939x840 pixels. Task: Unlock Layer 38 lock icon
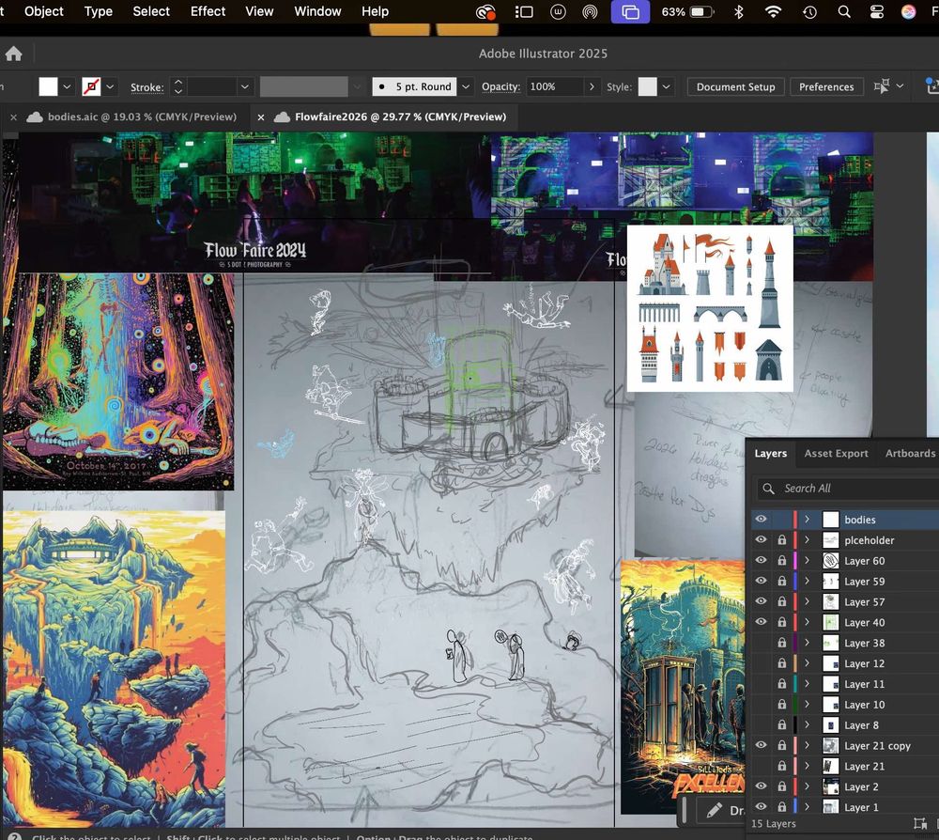tap(781, 643)
